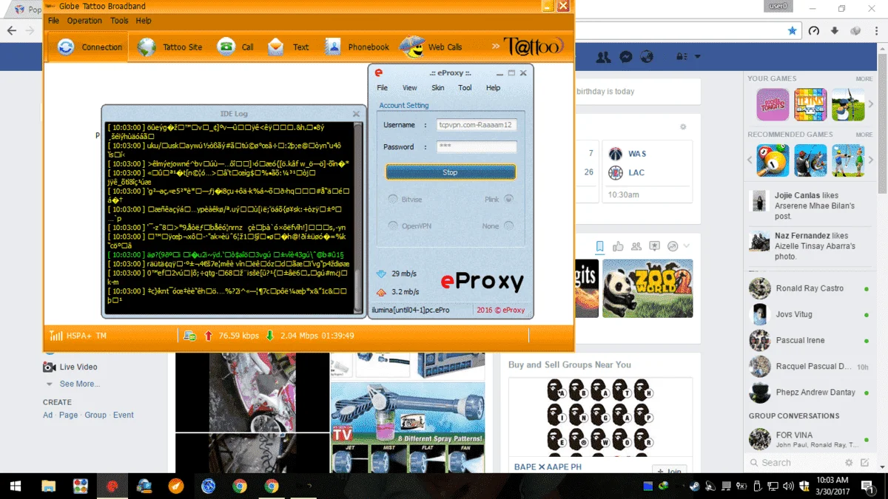Select the Plink radio option
Image resolution: width=888 pixels, height=499 pixels.
508,199
